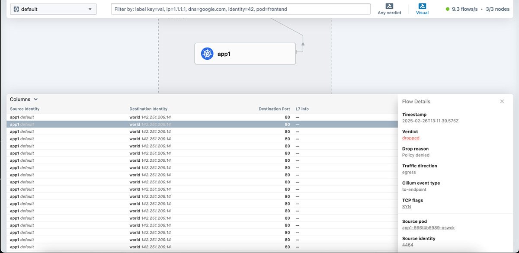
Task: Click the Destination Port column header
Action: pyautogui.click(x=274, y=109)
